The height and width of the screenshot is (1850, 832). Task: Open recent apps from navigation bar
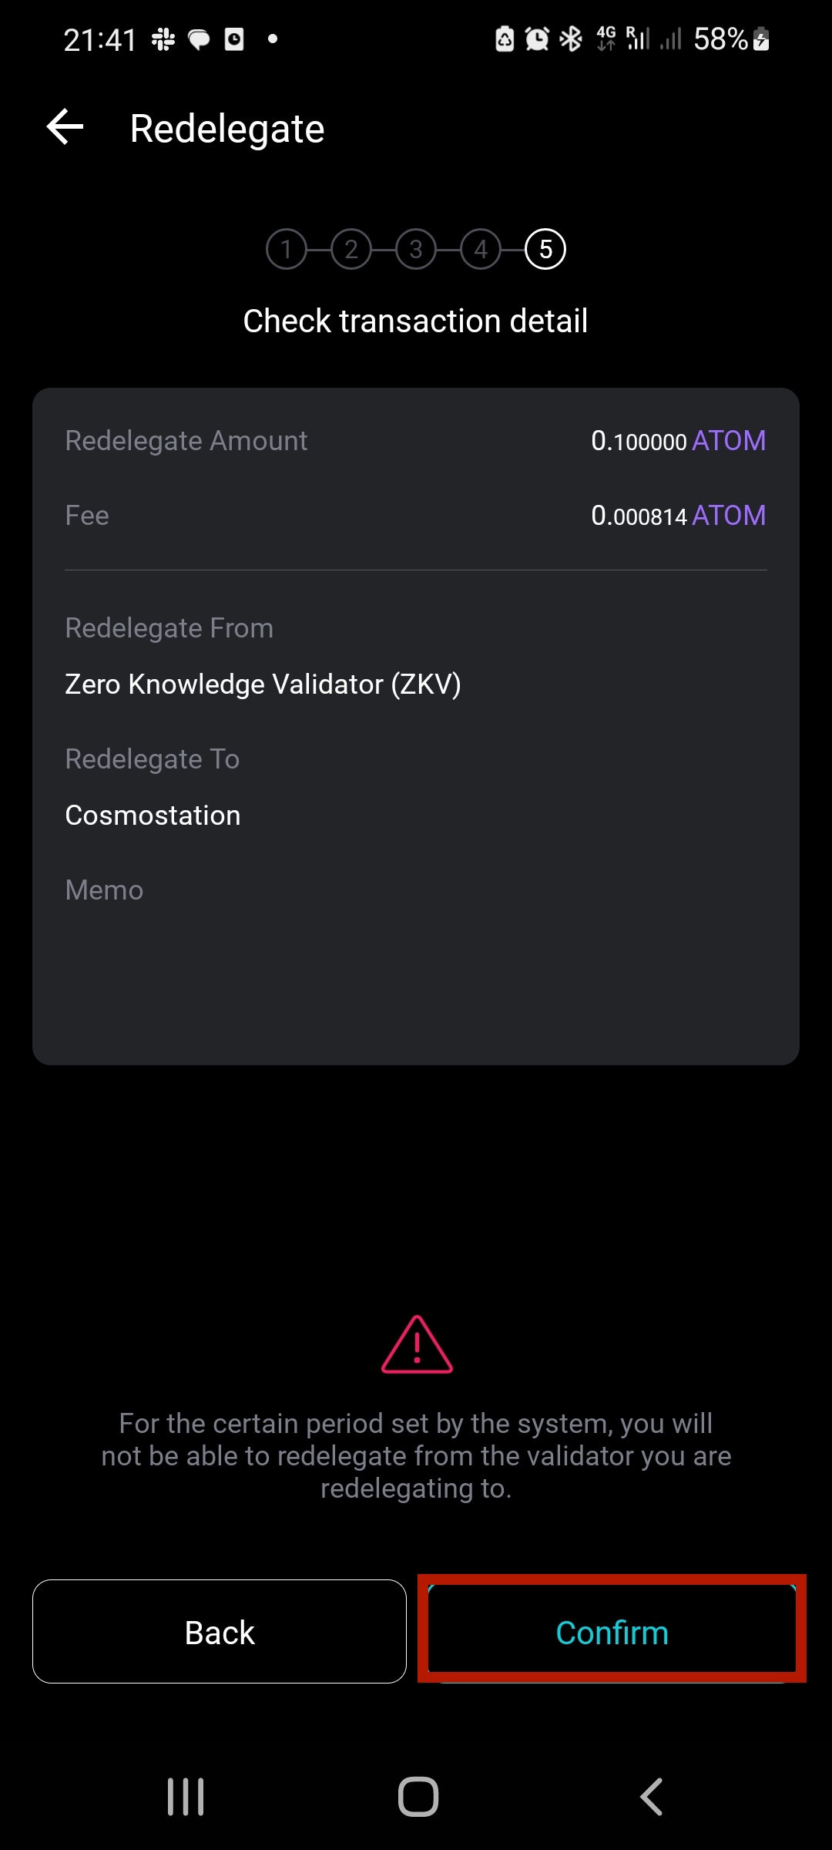click(186, 1797)
